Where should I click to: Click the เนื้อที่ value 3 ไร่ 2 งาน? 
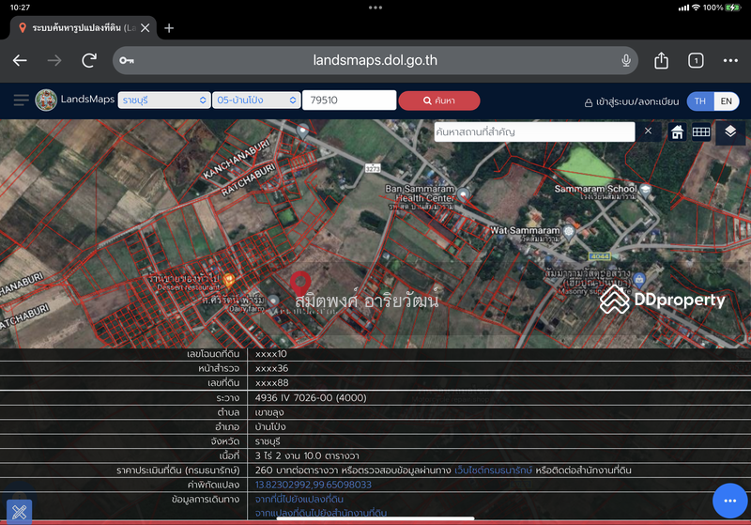(307, 456)
